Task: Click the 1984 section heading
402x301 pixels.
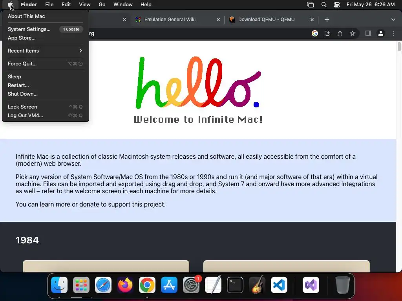Action: pyautogui.click(x=27, y=240)
